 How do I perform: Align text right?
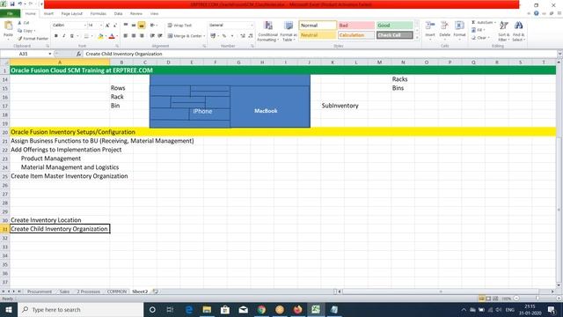click(x=142, y=36)
